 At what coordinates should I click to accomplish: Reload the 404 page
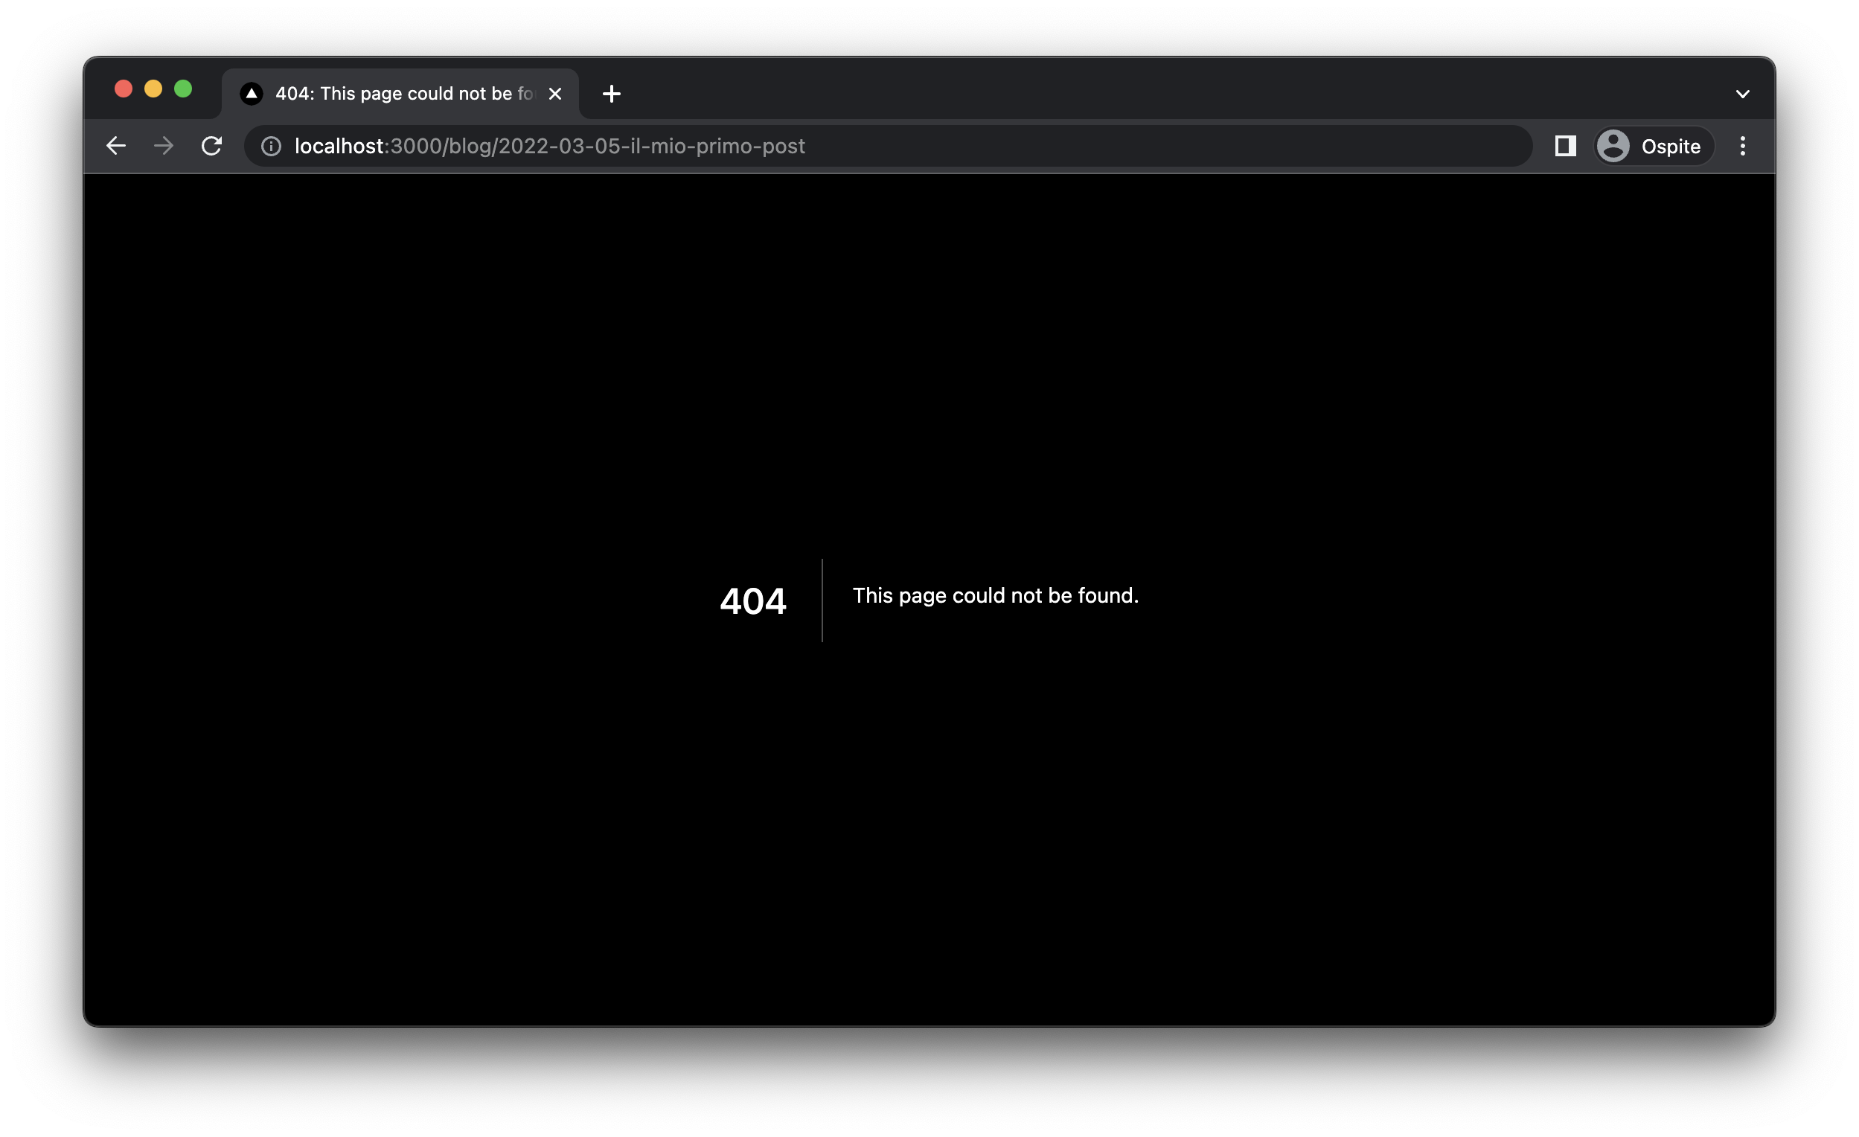click(x=212, y=146)
